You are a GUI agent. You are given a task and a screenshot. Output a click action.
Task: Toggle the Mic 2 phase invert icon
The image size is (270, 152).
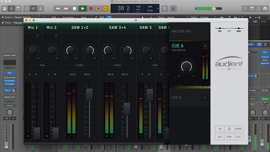tap(56, 35)
